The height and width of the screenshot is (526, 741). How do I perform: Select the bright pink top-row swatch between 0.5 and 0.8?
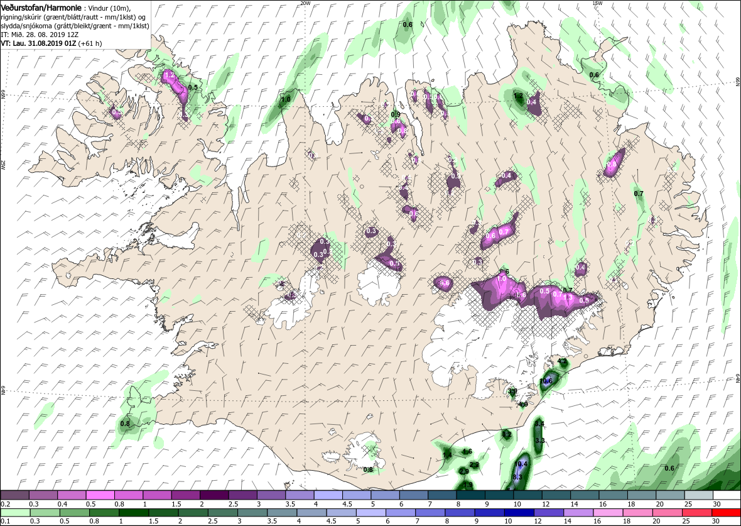(x=100, y=495)
